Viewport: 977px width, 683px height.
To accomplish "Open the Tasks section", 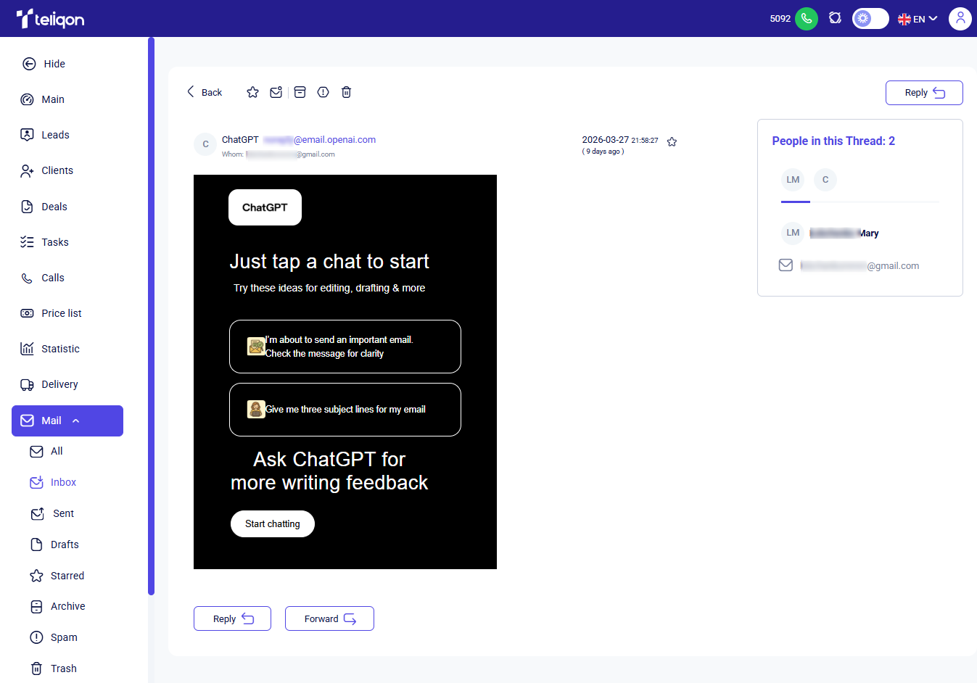I will point(45,242).
